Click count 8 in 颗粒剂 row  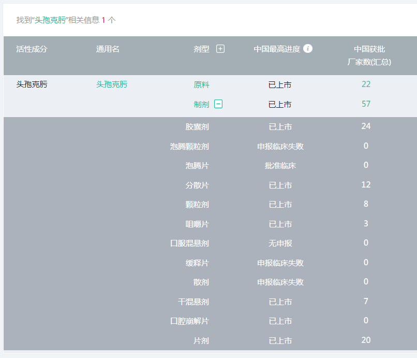point(366,204)
